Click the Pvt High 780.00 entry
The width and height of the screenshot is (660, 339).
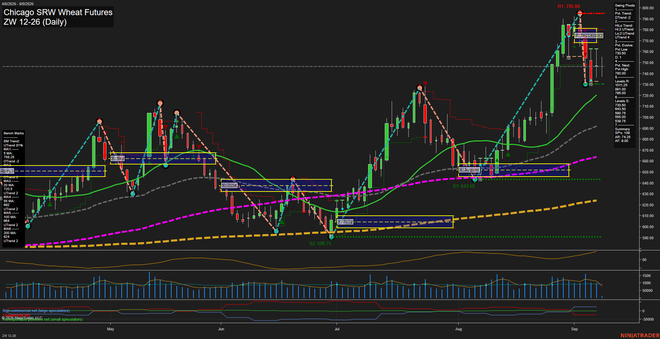point(622,71)
